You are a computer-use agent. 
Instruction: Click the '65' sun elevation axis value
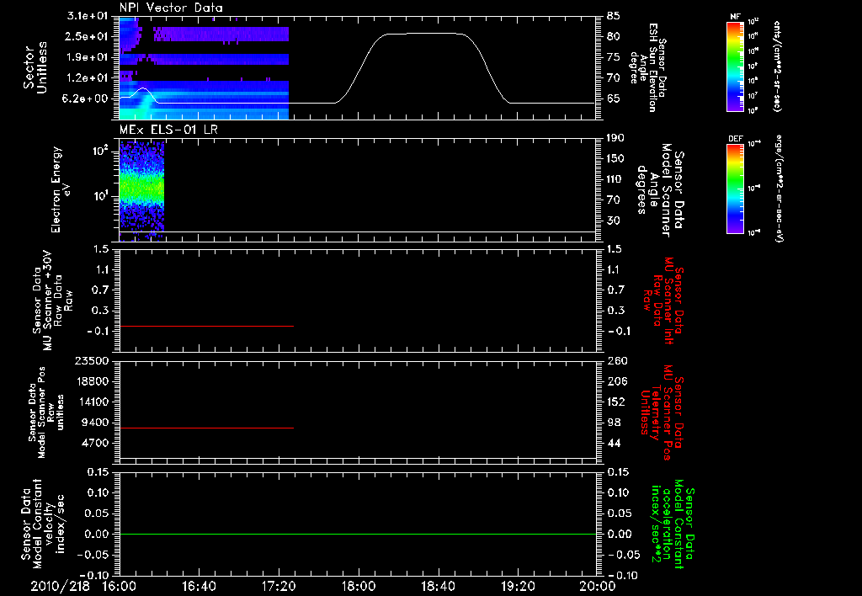point(614,99)
